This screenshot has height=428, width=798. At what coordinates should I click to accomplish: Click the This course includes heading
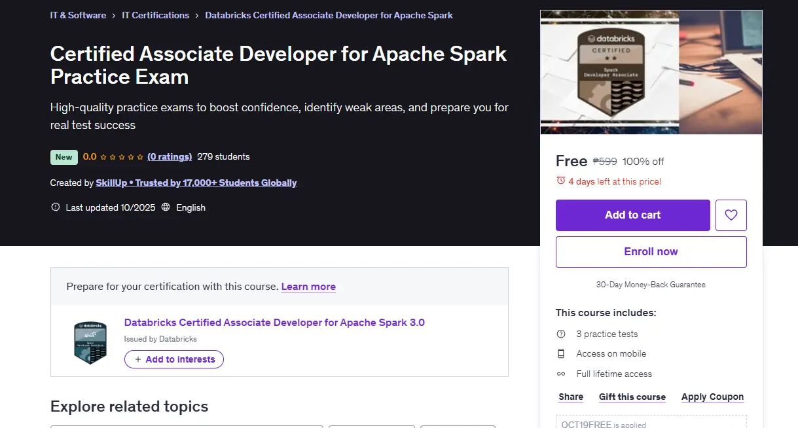606,313
